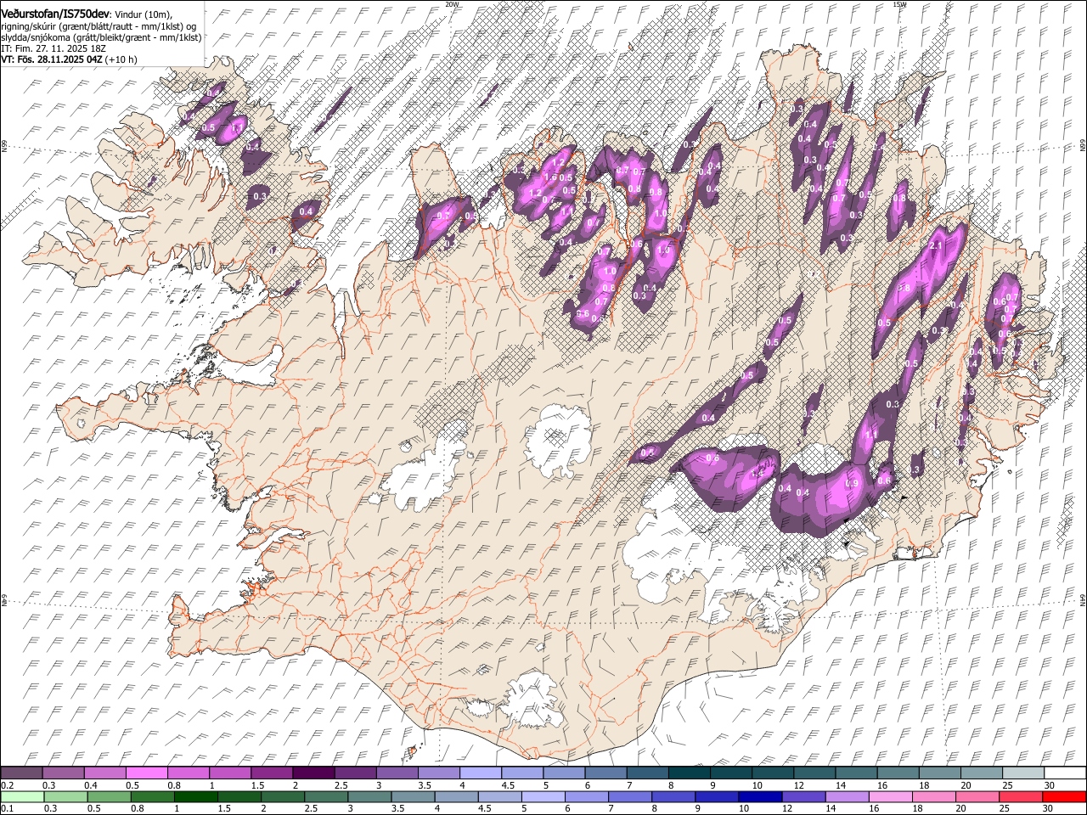This screenshot has width=1087, height=815.
Task: Pick the pink 20 swatch in rain legend
Action: (x=977, y=796)
